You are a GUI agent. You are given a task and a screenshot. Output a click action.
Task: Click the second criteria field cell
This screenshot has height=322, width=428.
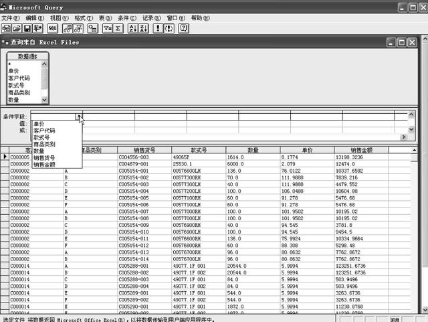point(108,116)
